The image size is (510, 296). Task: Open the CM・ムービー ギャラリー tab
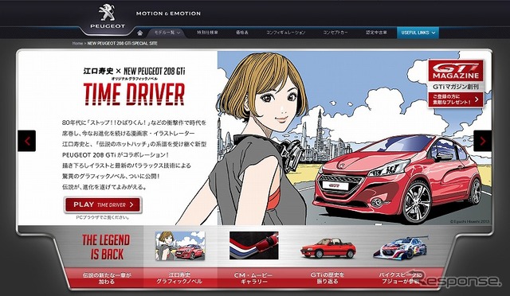click(x=253, y=278)
